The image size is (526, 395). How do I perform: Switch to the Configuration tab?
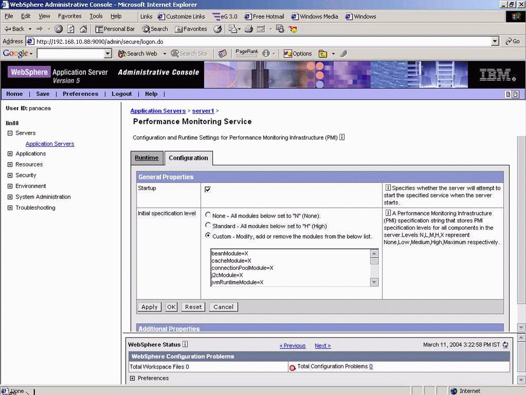tap(188, 158)
